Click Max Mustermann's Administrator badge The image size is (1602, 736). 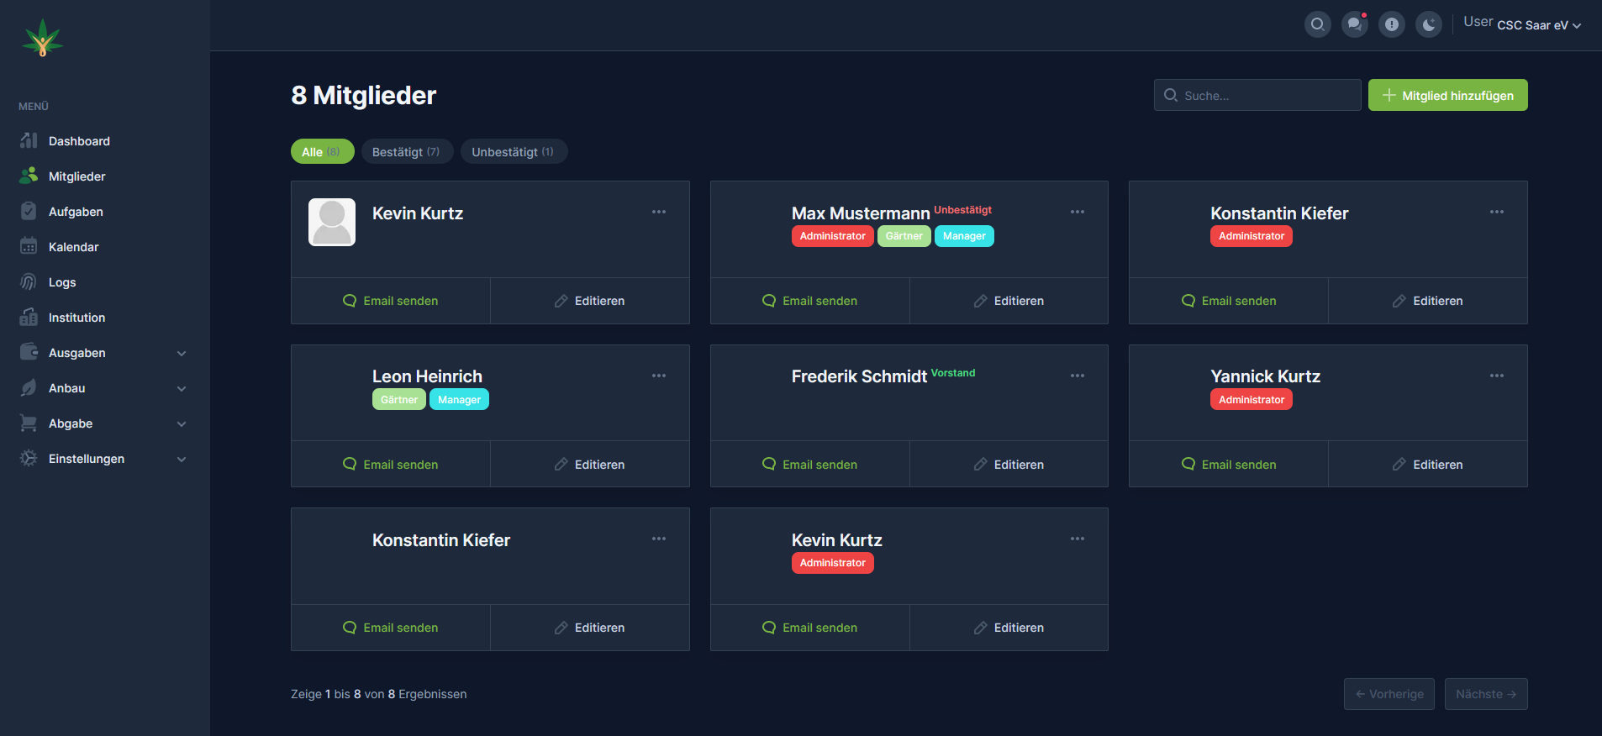point(833,236)
